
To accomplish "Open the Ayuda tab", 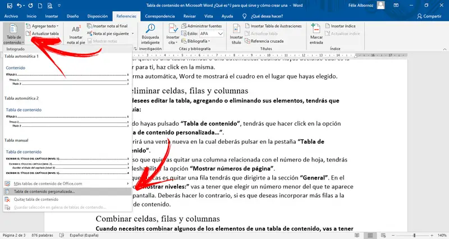I will (227, 16).
